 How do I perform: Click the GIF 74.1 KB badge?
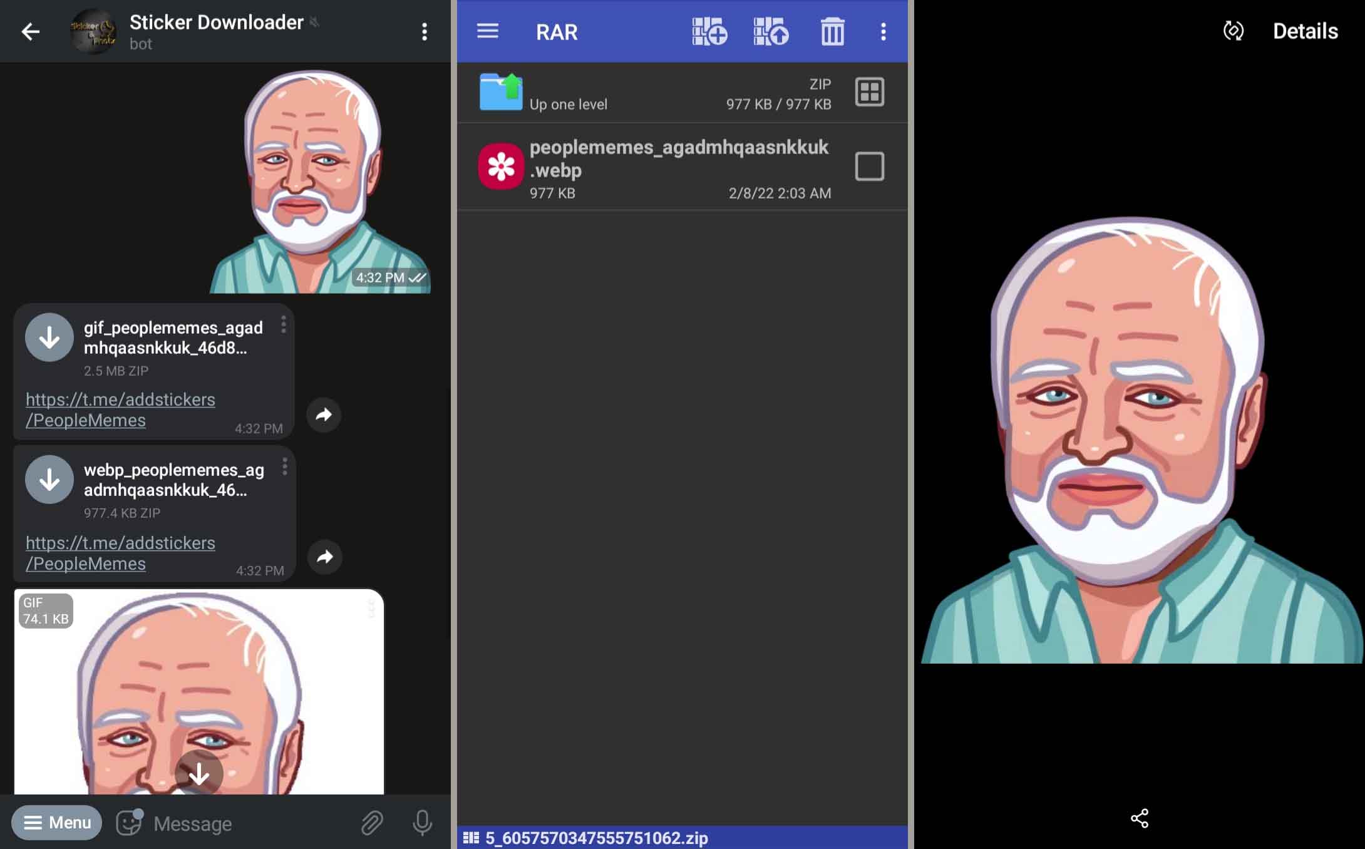pos(46,611)
